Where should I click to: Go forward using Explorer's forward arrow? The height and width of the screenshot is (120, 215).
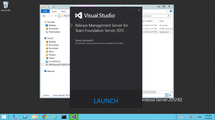49,16
